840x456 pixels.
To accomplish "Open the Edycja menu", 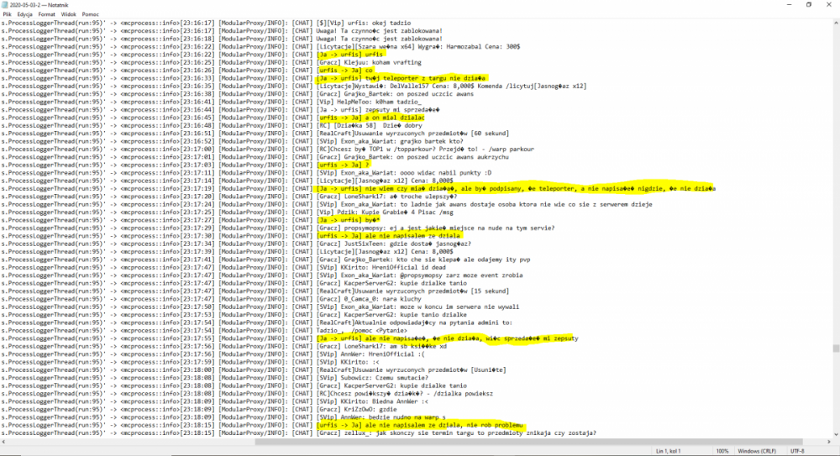I will click(24, 14).
